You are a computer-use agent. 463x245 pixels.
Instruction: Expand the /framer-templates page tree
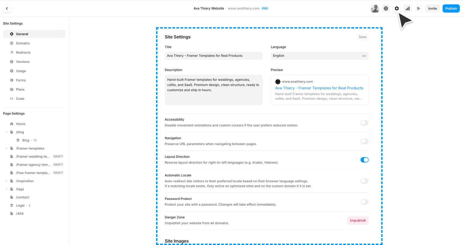click(x=7, y=148)
